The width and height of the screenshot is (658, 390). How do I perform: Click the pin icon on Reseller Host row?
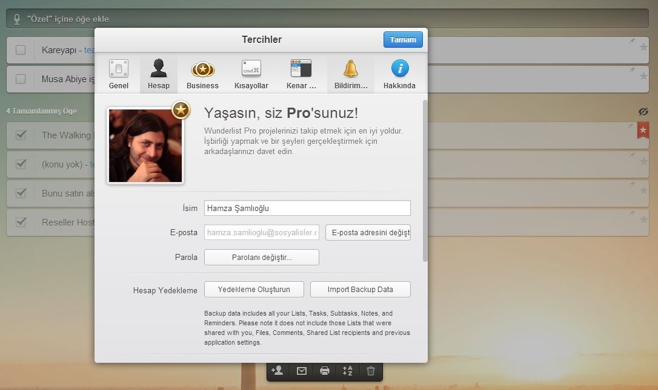[632, 213]
